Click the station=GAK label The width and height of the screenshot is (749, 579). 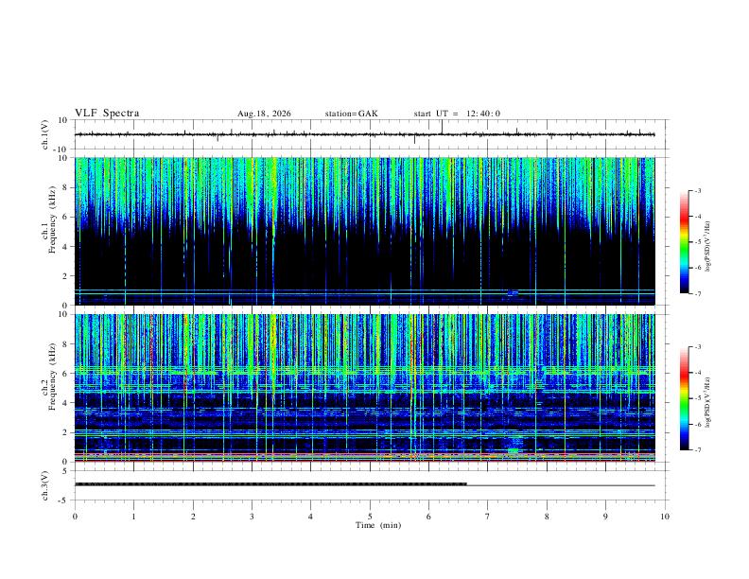pyautogui.click(x=352, y=114)
